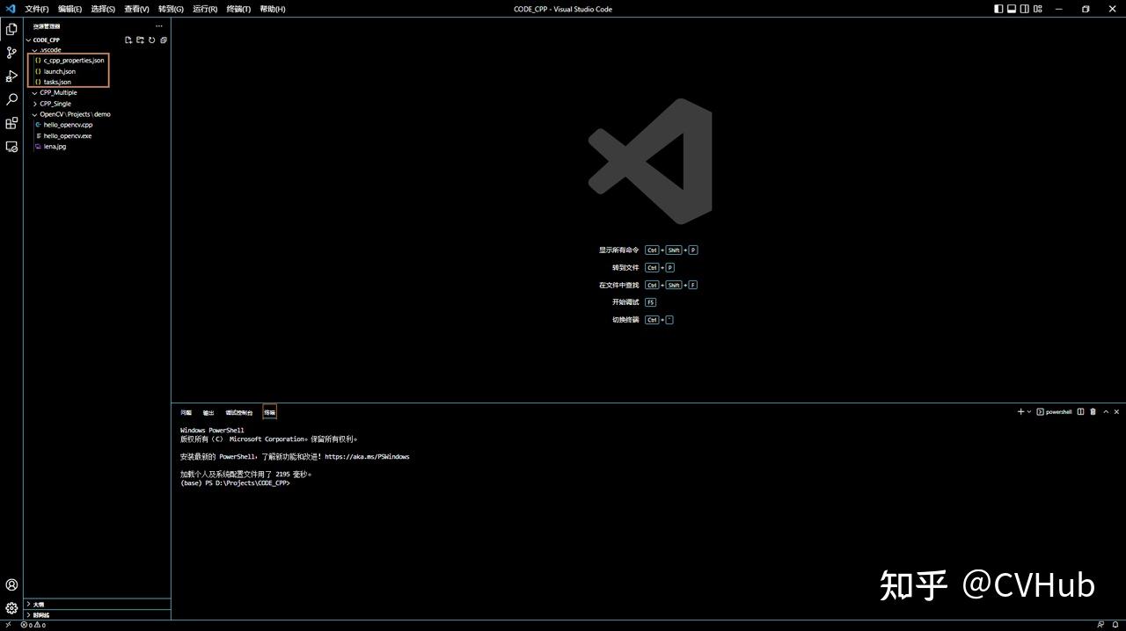The width and height of the screenshot is (1126, 631).
Task: Split the terminal with the split icon
Action: pos(1080,411)
